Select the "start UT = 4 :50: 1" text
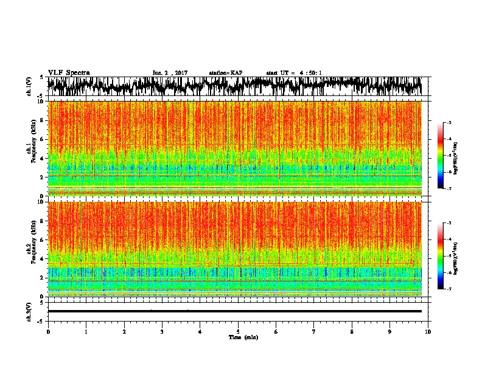Screen dimensions: 482x372 click(x=294, y=73)
